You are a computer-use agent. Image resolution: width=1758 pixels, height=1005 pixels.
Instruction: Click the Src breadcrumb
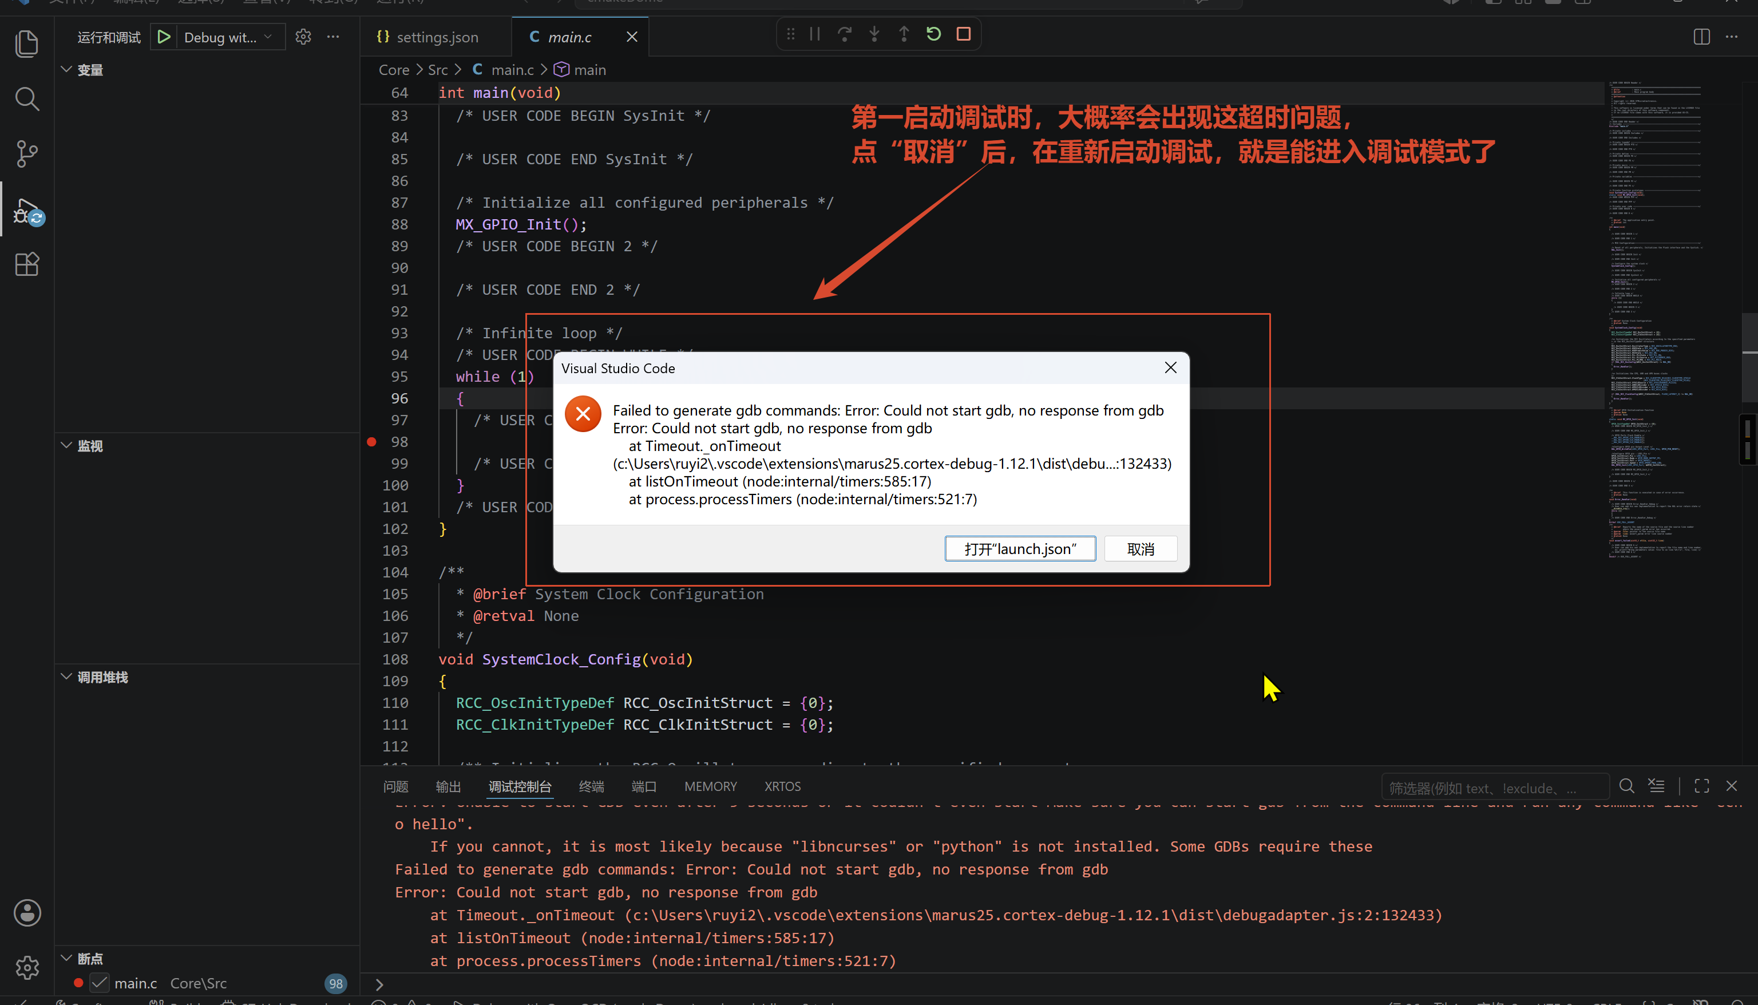[438, 70]
